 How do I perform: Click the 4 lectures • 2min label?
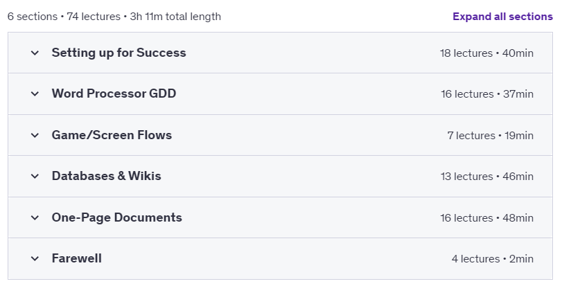click(x=493, y=258)
